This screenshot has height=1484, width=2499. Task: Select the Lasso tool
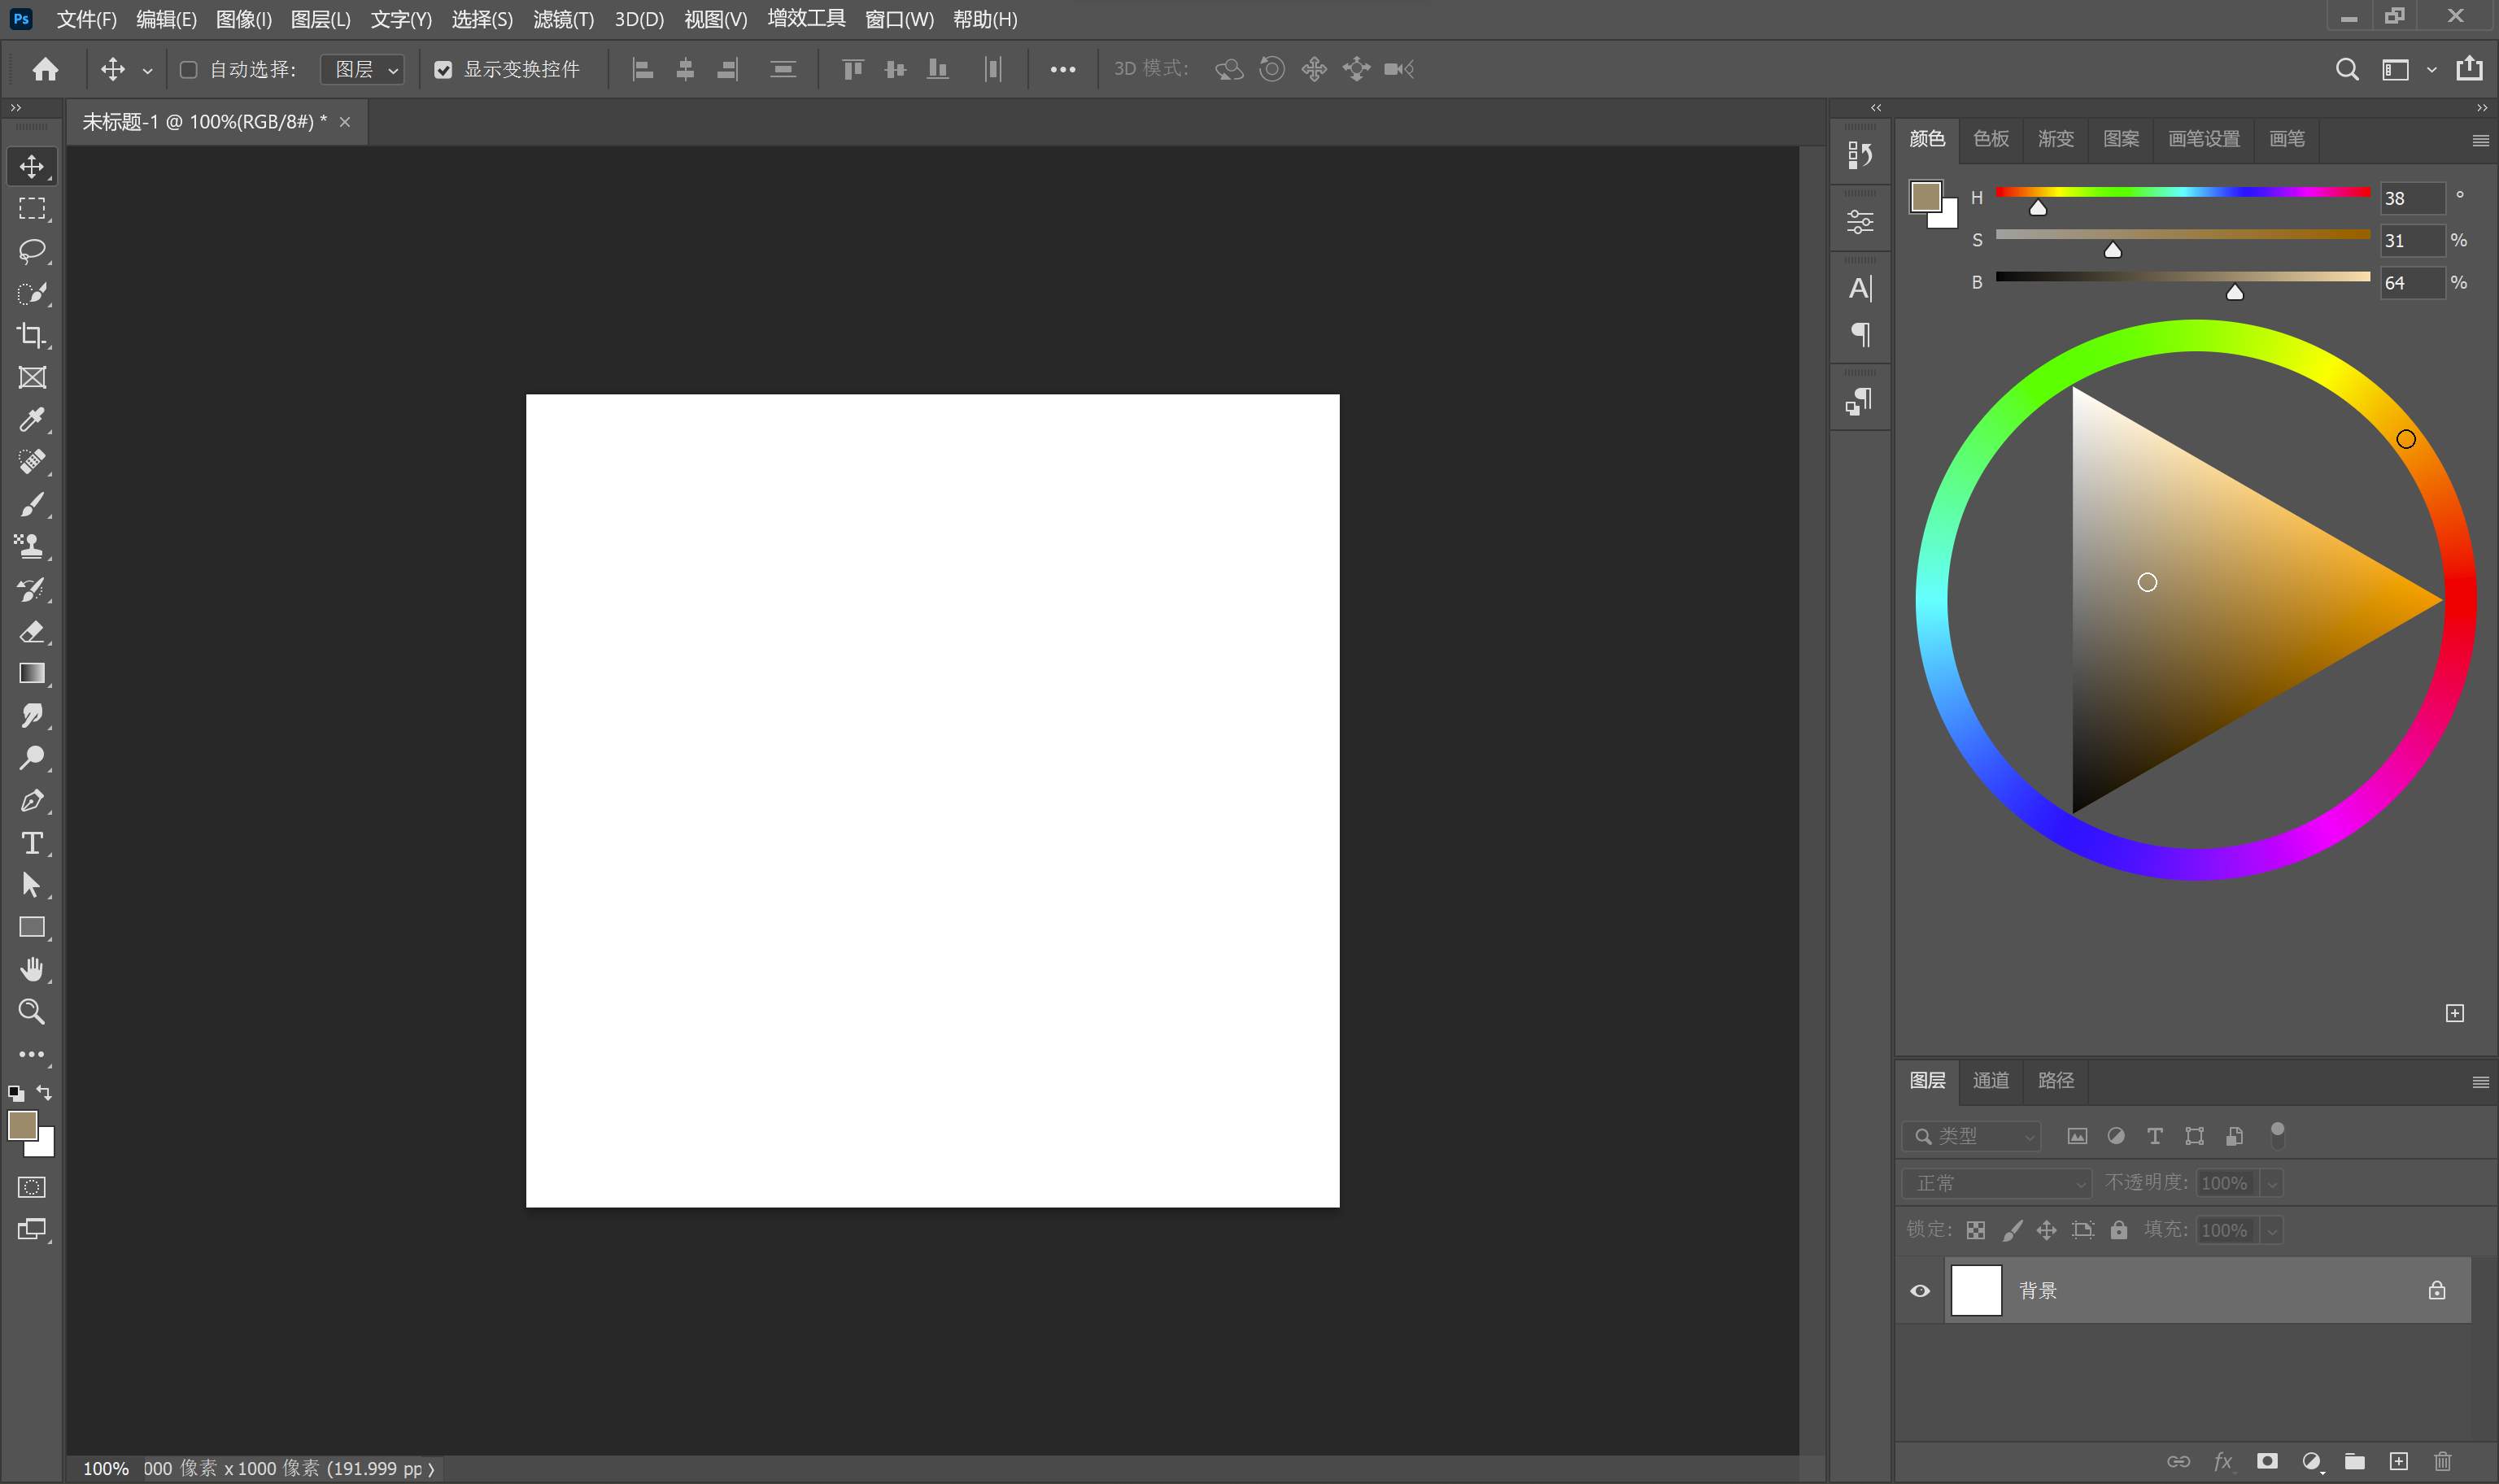pyautogui.click(x=32, y=250)
